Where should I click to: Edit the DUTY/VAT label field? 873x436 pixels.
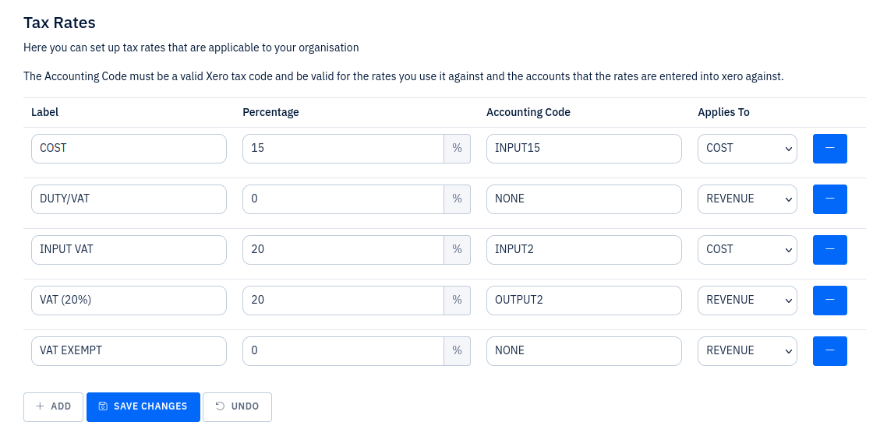coord(129,199)
